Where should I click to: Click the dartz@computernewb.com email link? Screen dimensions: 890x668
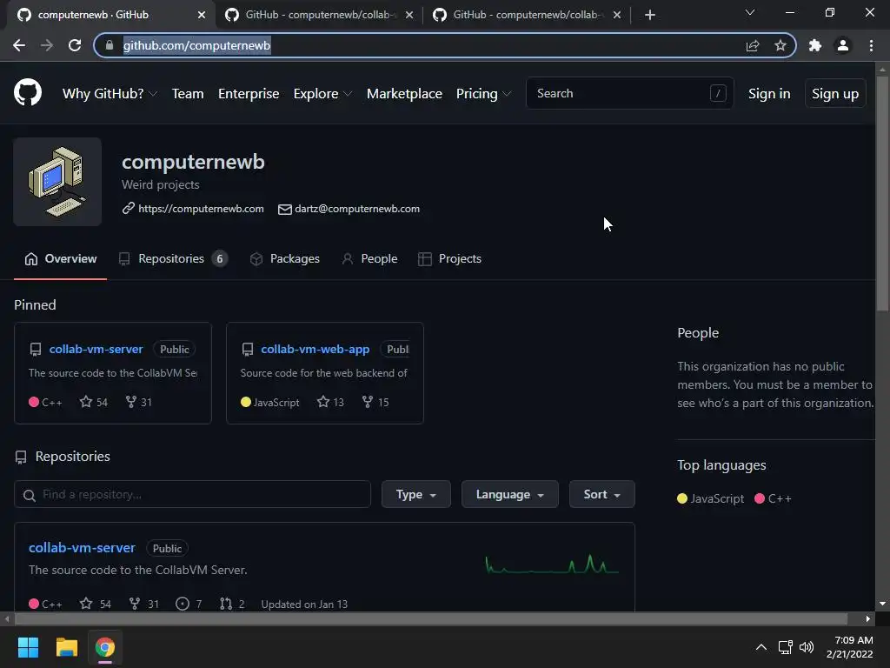pos(357,209)
